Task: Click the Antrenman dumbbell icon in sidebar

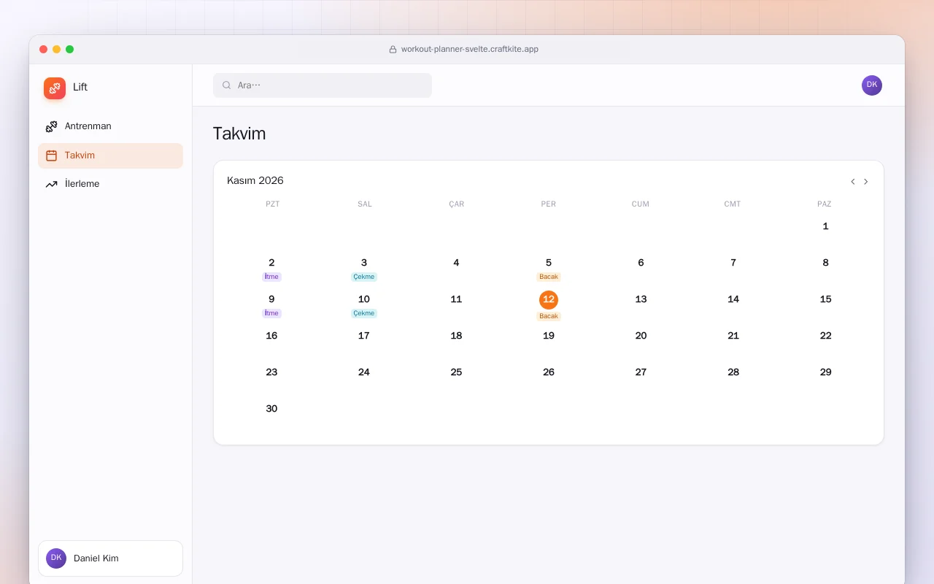Action: click(x=51, y=126)
